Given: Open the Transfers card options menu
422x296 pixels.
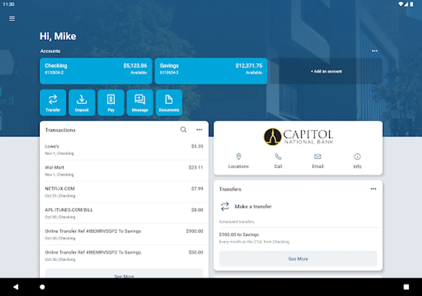Looking at the screenshot, I should pyautogui.click(x=373, y=189).
